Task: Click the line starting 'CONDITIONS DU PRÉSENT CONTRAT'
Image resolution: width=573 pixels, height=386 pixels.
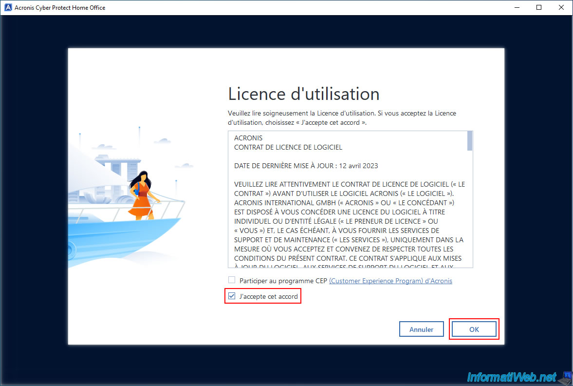Action: click(x=348, y=258)
